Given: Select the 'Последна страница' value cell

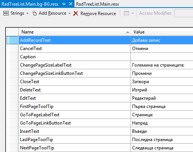Looking at the screenshot, I should (x=162, y=140).
